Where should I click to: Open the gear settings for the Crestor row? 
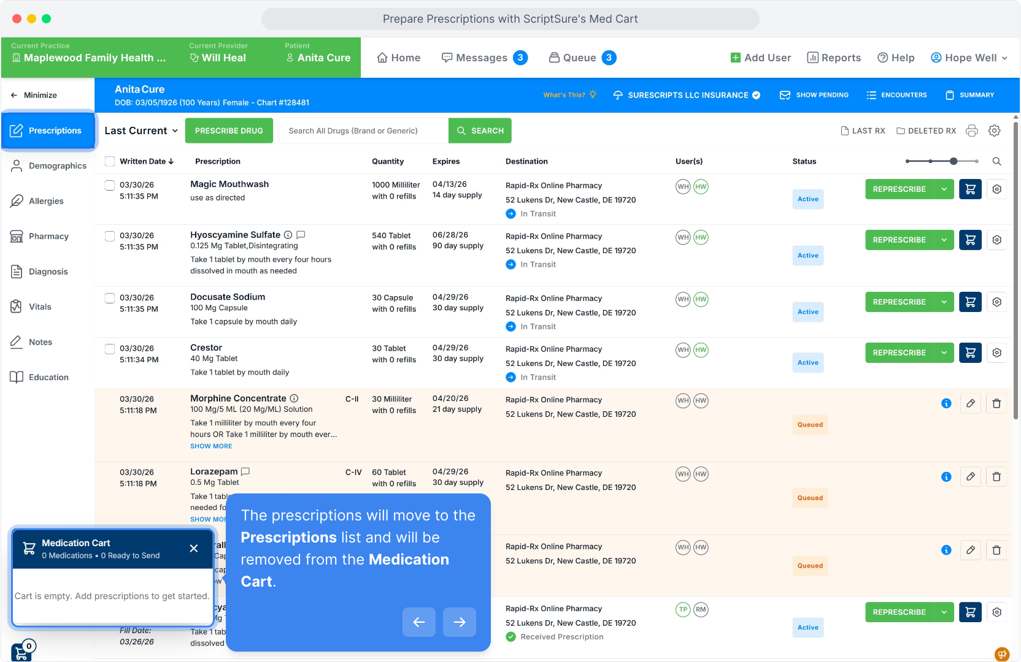point(997,353)
